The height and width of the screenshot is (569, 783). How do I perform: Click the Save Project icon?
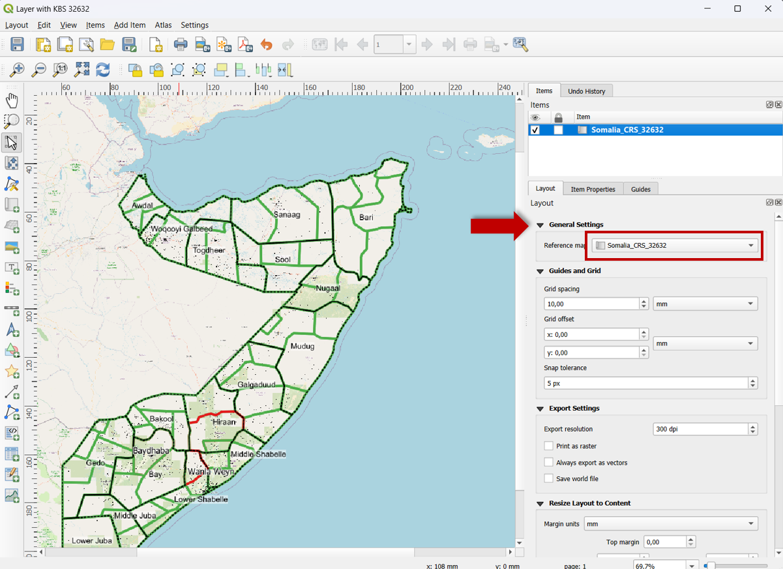point(18,45)
